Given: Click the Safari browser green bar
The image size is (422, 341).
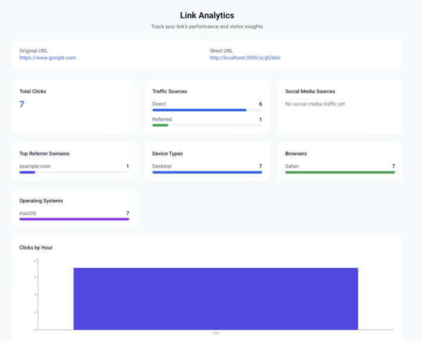Looking at the screenshot, I should (340, 172).
